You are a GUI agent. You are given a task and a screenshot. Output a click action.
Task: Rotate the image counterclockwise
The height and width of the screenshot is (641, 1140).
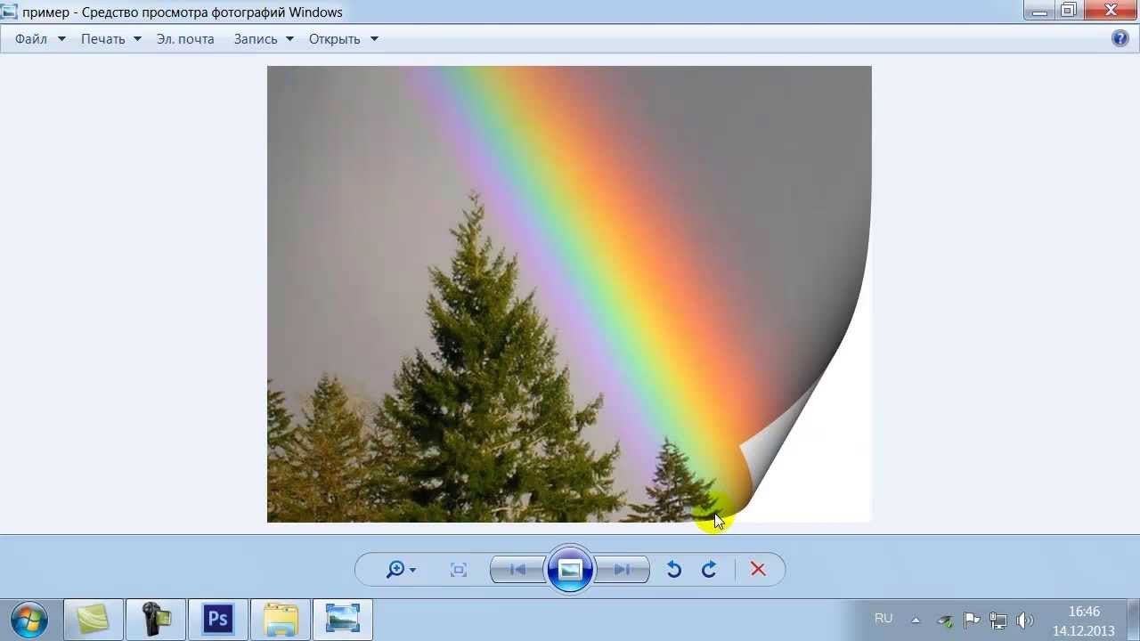pyautogui.click(x=674, y=570)
